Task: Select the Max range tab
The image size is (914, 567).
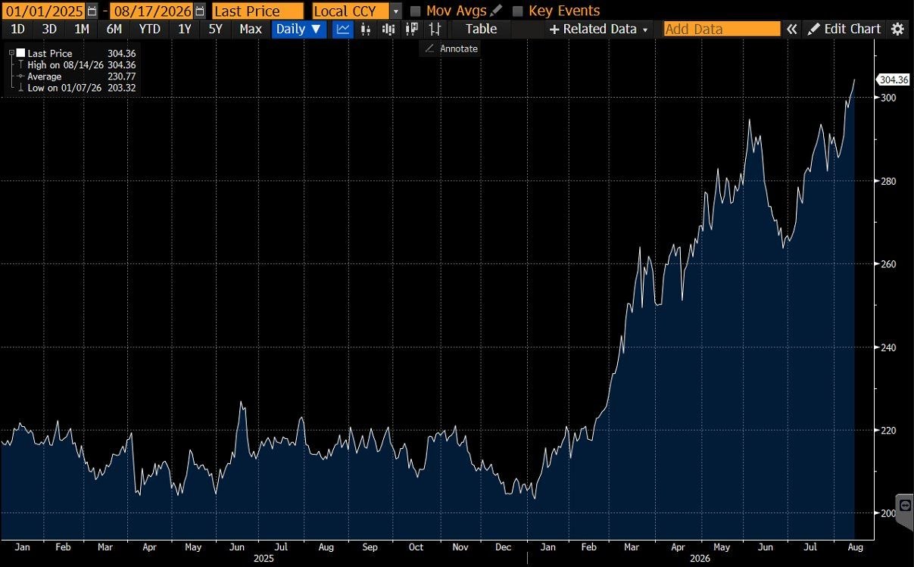Action: click(x=251, y=29)
